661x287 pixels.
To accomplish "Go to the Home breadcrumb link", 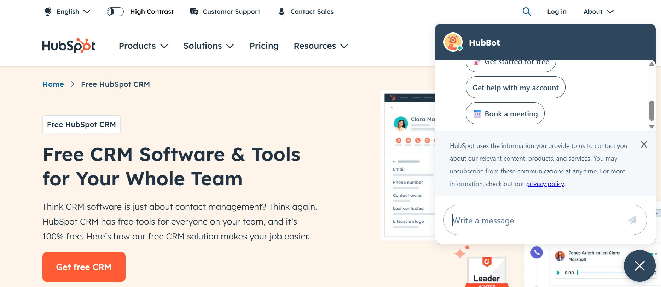I will pos(53,84).
